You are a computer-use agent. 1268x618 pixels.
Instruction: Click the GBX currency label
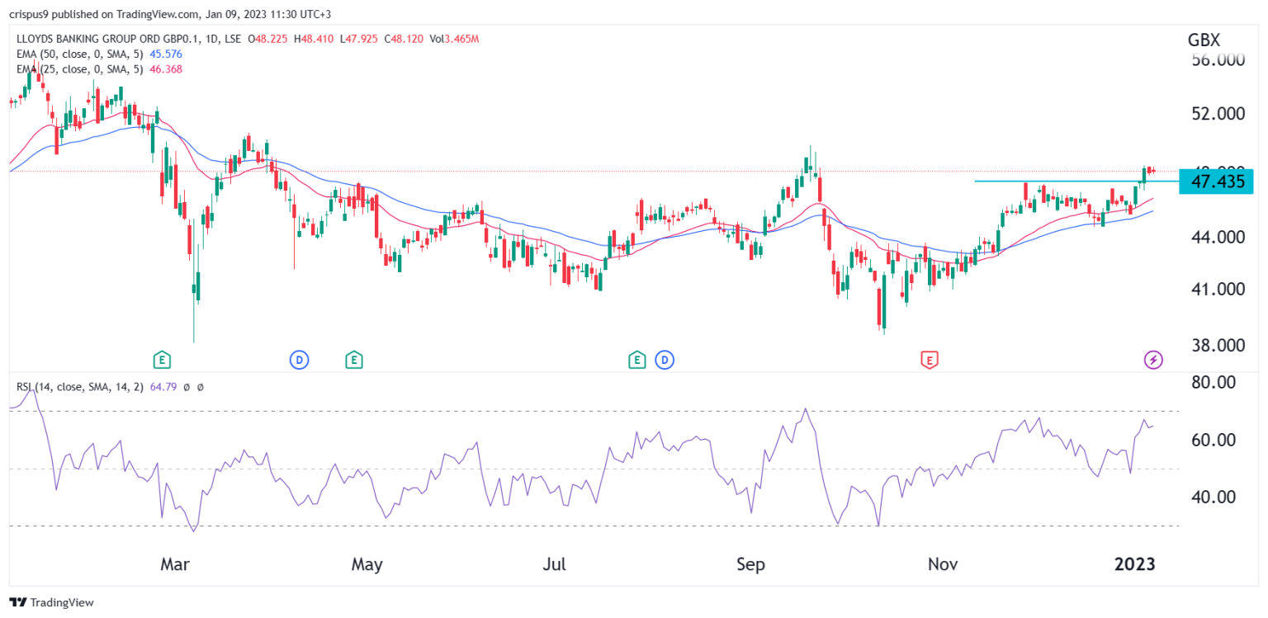tap(1204, 40)
